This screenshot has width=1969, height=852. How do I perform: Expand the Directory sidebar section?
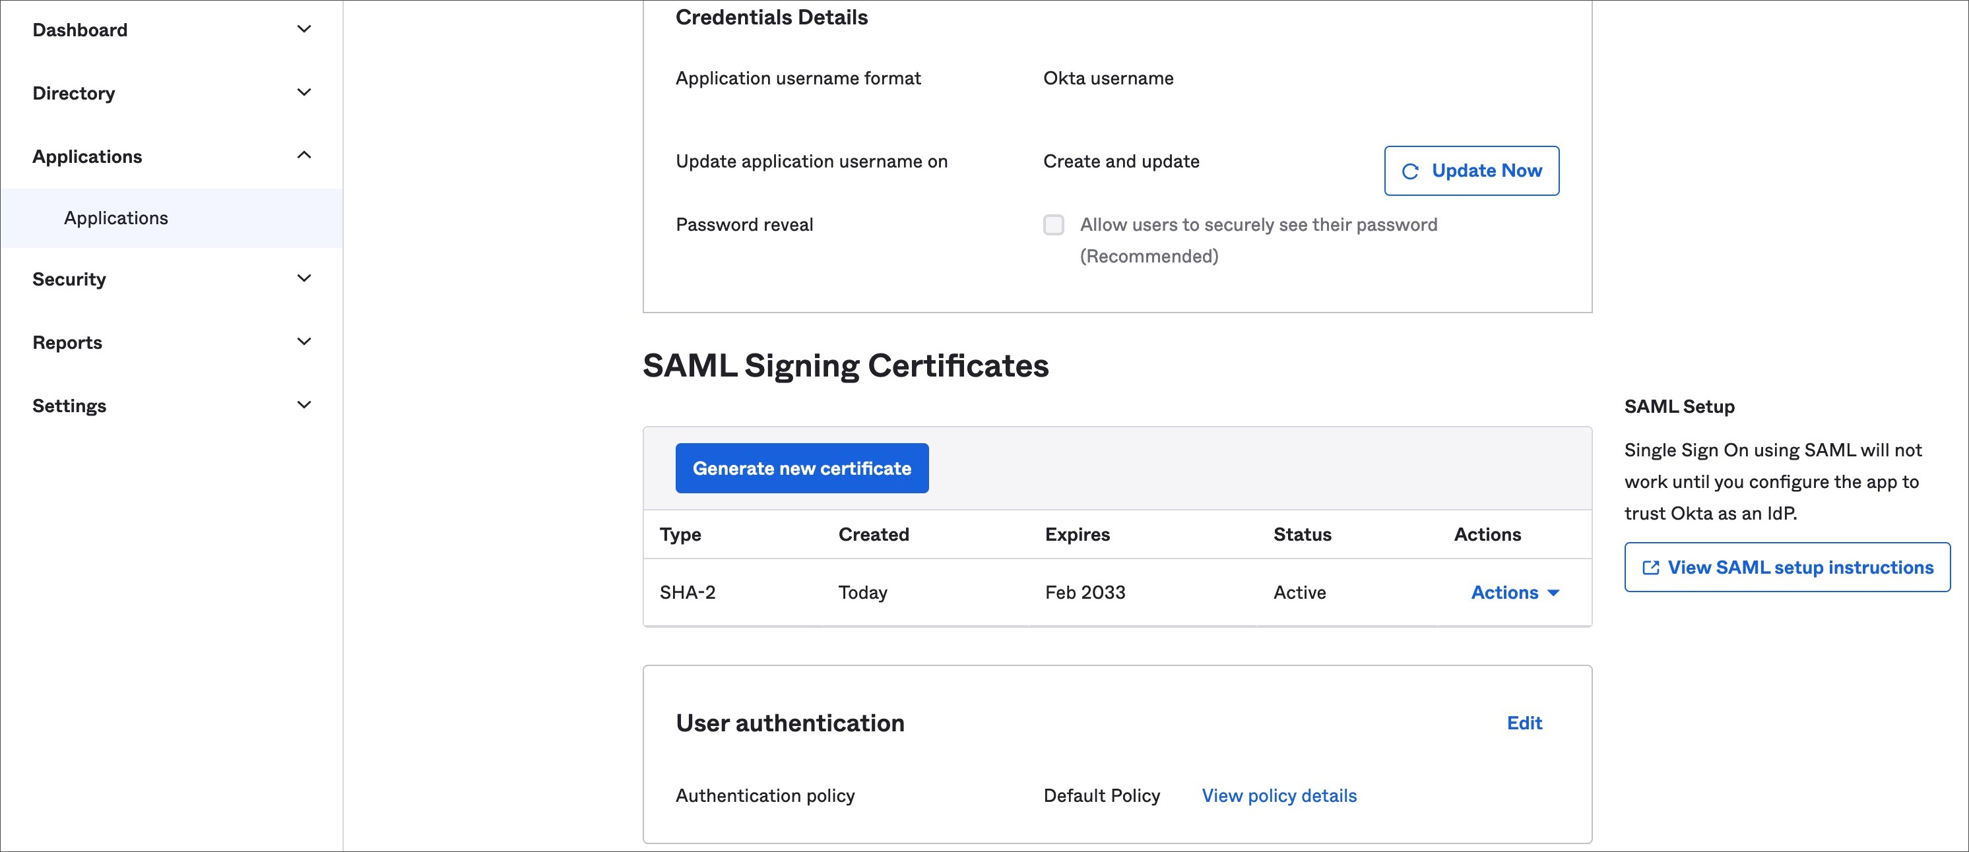(x=304, y=93)
